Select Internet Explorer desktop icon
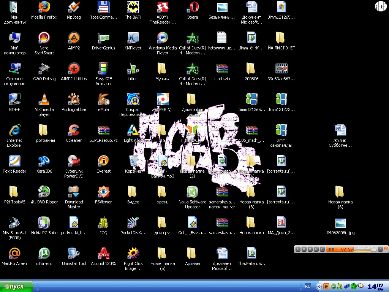 [14, 136]
